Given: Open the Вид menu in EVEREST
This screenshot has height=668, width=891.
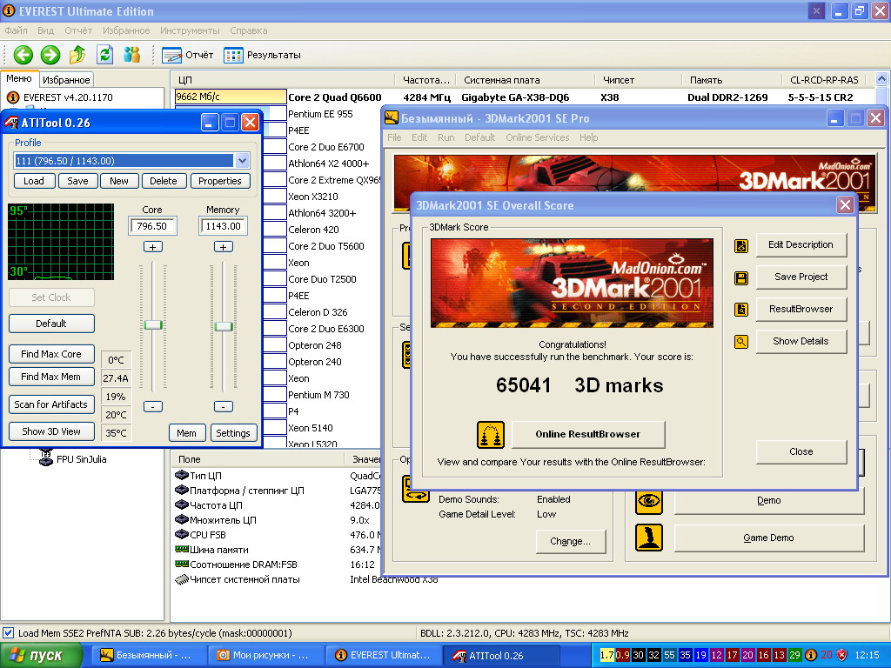Looking at the screenshot, I should [45, 30].
